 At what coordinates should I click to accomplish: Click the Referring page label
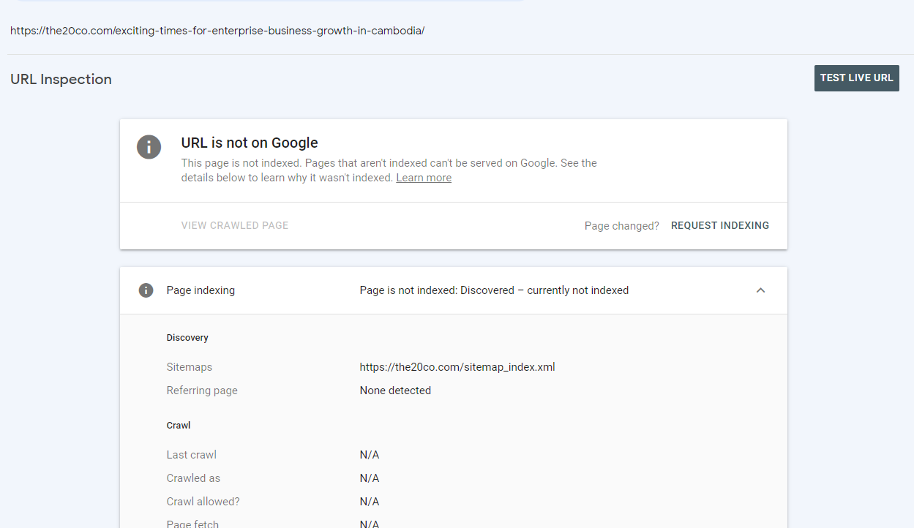tap(202, 391)
